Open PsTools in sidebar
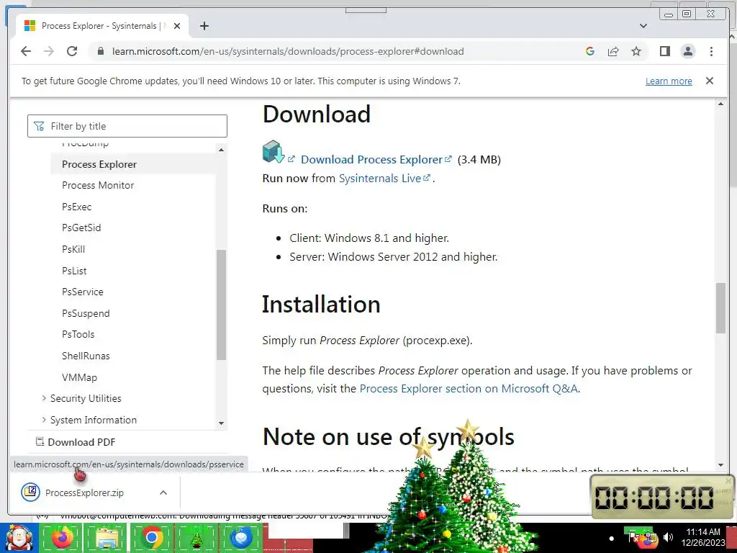The image size is (737, 553). [78, 334]
